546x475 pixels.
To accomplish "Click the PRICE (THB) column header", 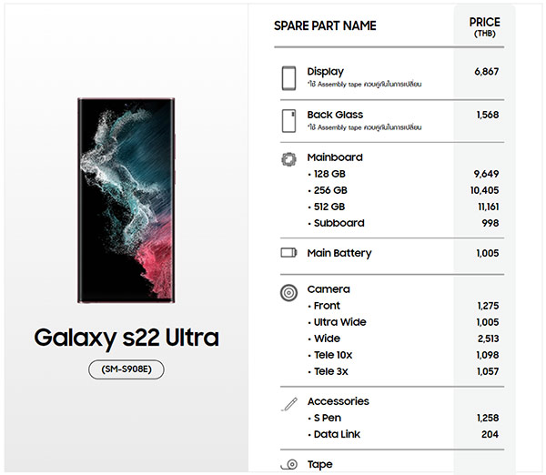I will tap(484, 26).
